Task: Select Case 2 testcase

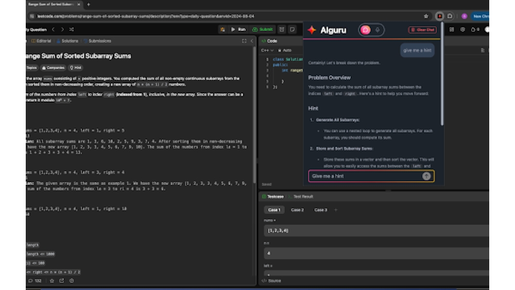Action: click(x=297, y=210)
